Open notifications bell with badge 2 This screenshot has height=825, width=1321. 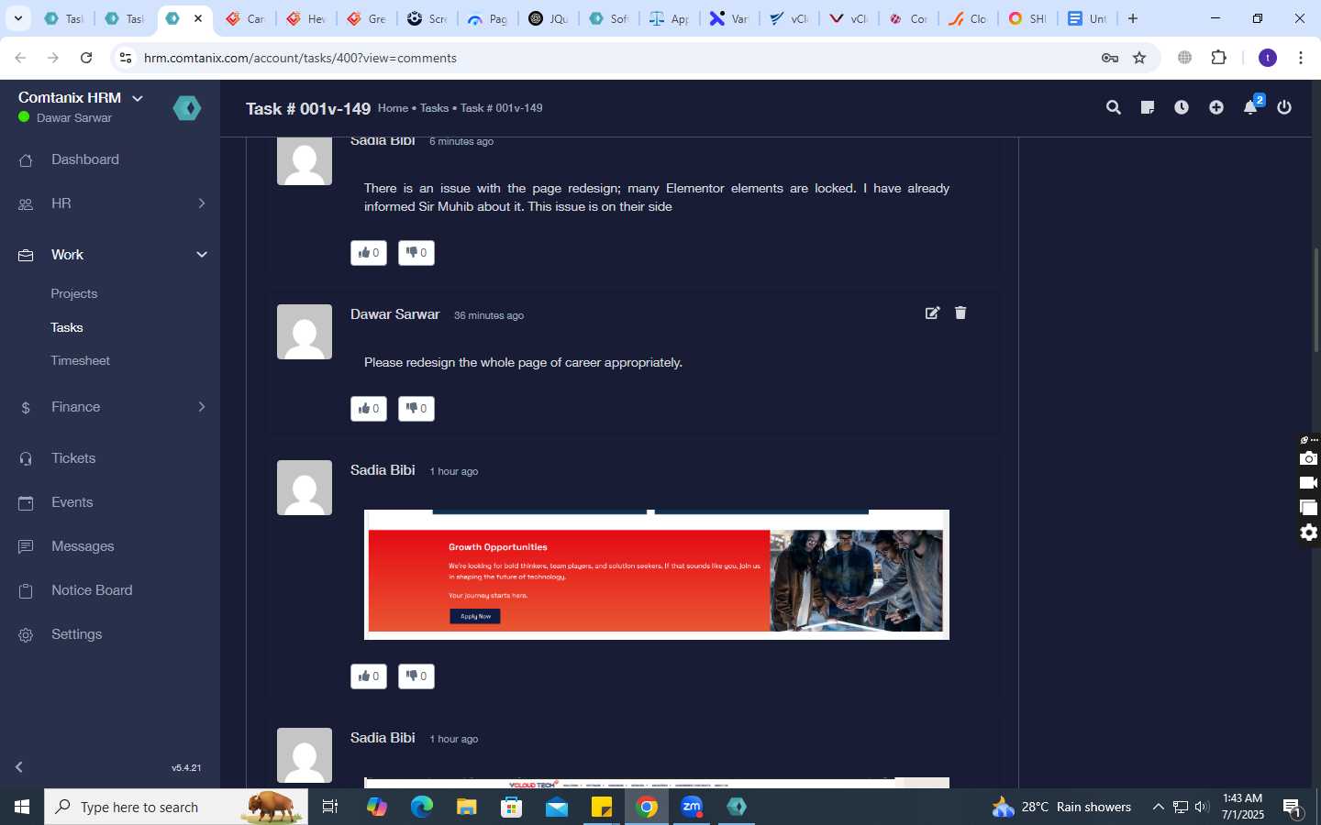point(1251,106)
